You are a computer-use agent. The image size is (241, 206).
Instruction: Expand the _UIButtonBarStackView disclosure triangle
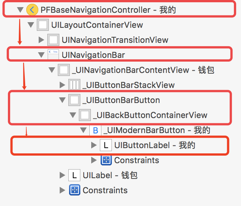62,85
